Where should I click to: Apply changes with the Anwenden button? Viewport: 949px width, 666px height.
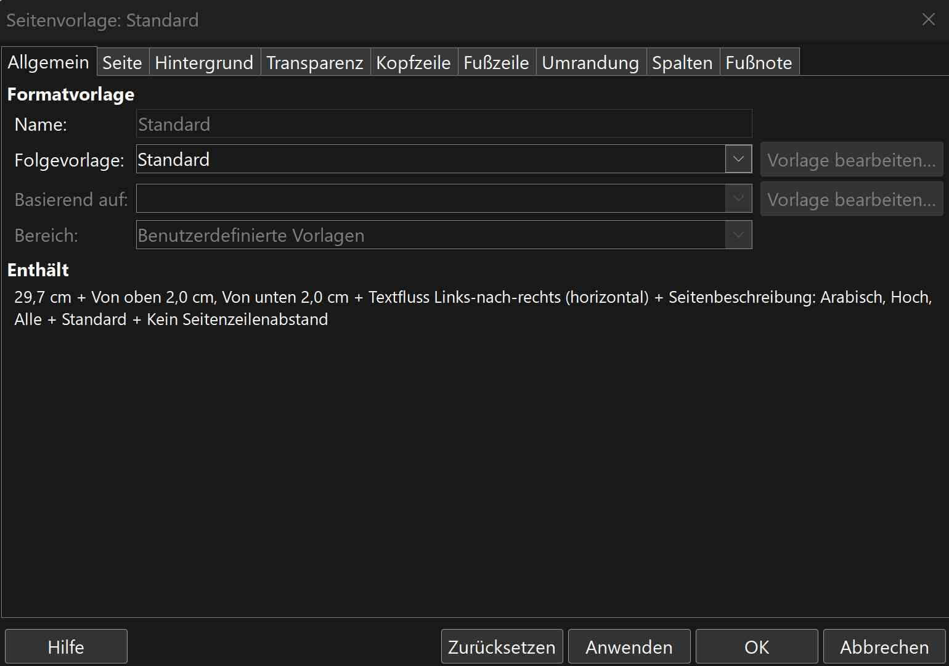629,646
